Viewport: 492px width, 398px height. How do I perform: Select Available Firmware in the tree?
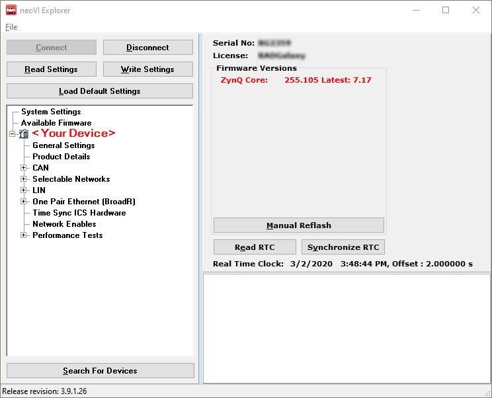56,122
